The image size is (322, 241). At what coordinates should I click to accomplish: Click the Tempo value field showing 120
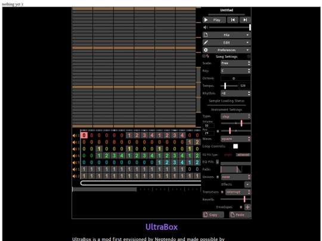click(244, 86)
